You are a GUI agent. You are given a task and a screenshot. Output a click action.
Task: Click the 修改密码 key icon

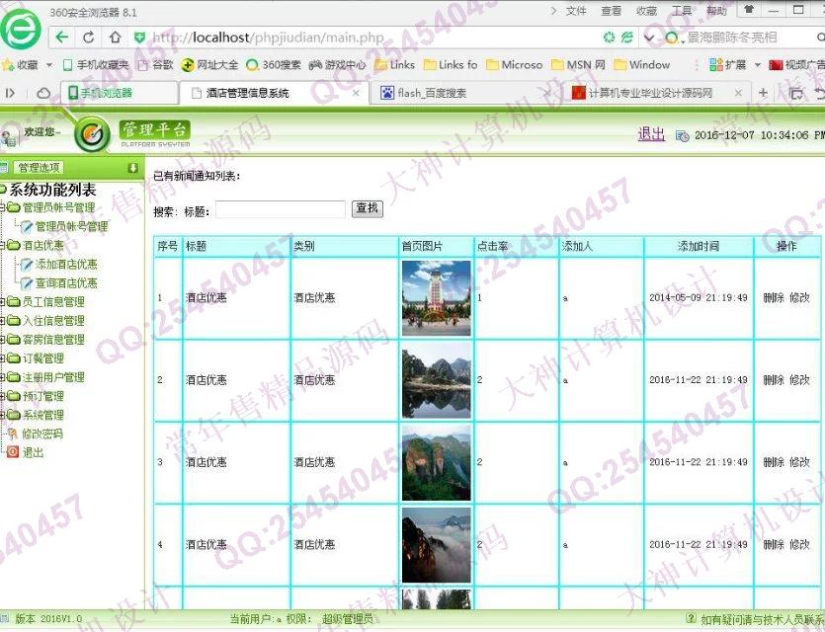pyautogui.click(x=13, y=434)
